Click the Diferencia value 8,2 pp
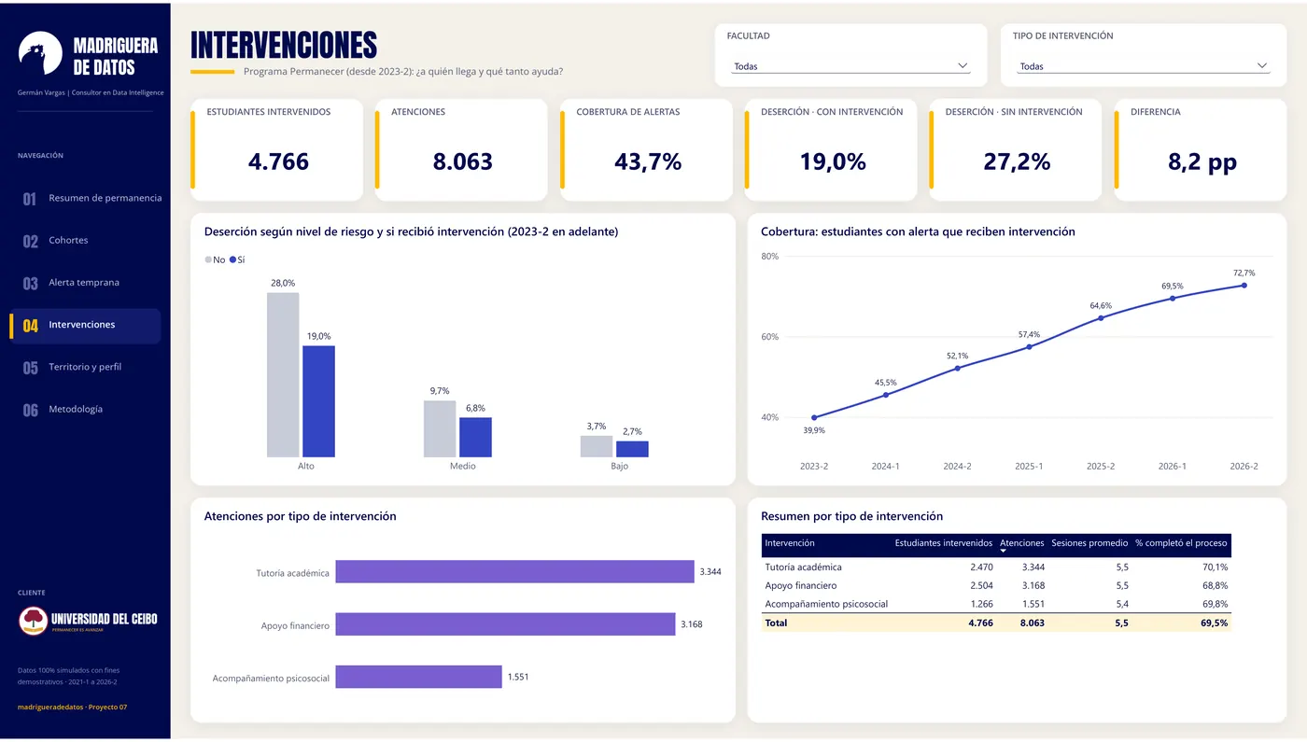The height and width of the screenshot is (742, 1307). [x=1202, y=161]
